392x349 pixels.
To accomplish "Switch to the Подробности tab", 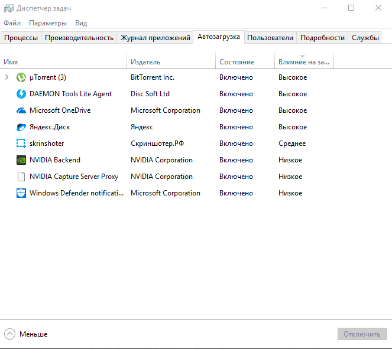I will (x=322, y=38).
